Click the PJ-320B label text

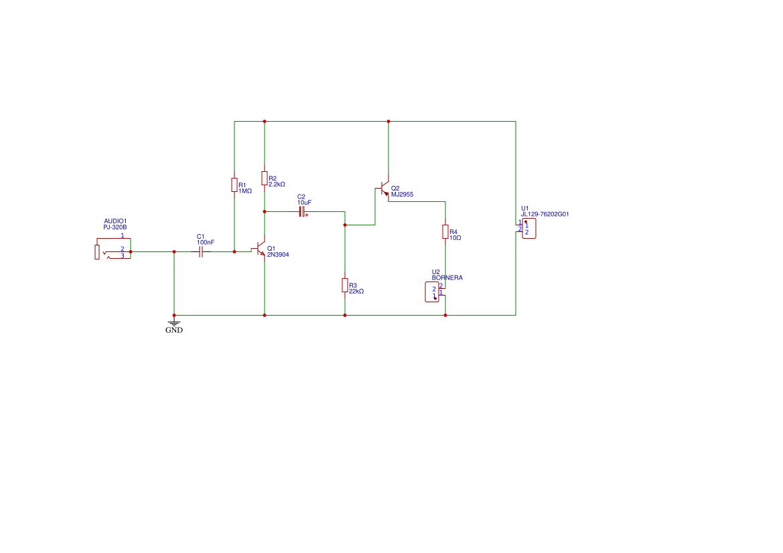point(115,227)
